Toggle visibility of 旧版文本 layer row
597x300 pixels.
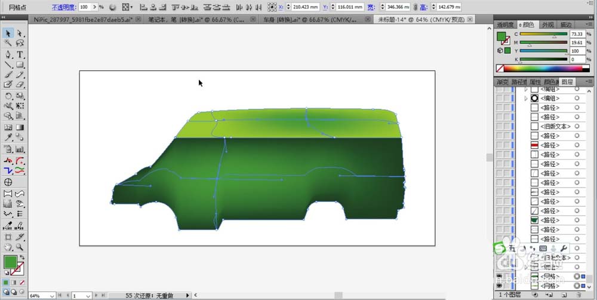click(500, 126)
